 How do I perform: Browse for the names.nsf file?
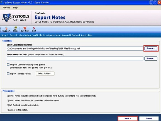coord(151,58)
